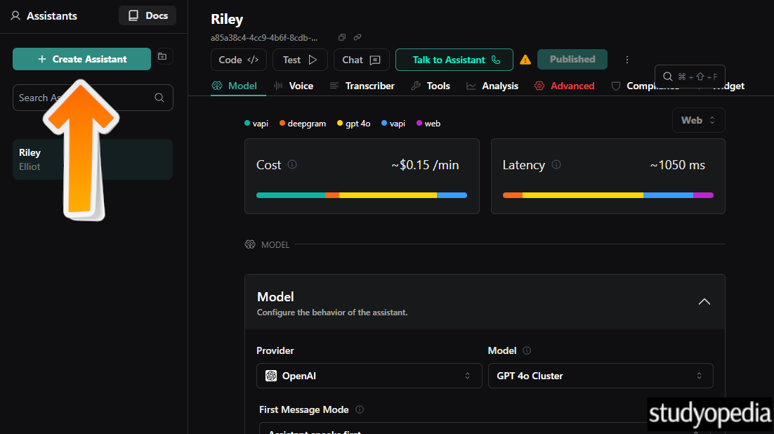Open the three-dot more options menu
The height and width of the screenshot is (434, 774).
tap(627, 60)
